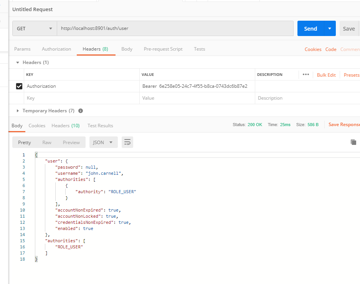Click the "password" key on line 3
This screenshot has height=284, width=360.
68,167
